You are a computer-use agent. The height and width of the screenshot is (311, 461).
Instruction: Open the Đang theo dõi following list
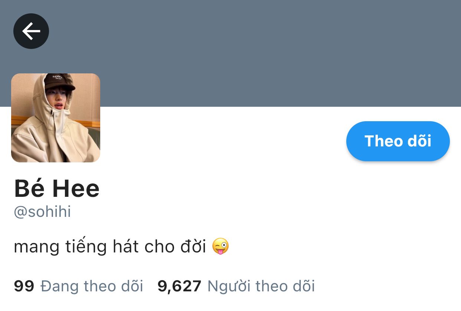(92, 286)
